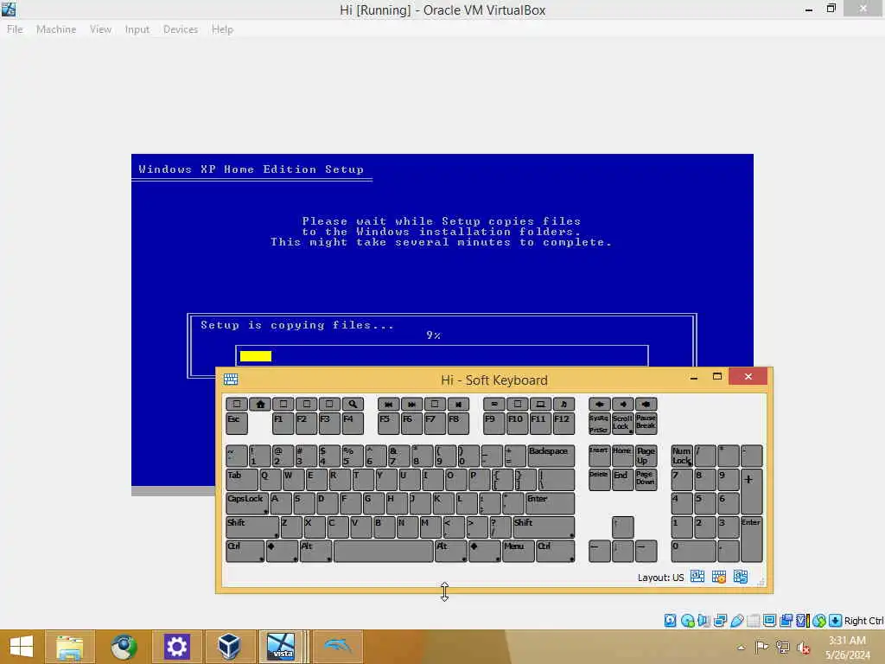
Task: Open the Input menu
Action: tap(137, 29)
